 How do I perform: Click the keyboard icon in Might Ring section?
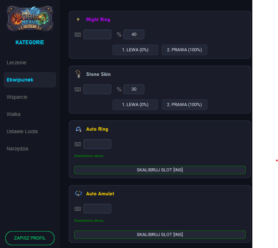click(78, 35)
